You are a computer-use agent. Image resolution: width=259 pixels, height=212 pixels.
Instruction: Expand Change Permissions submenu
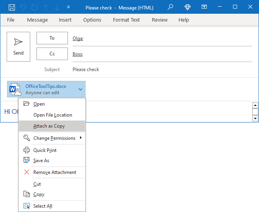click(52, 138)
